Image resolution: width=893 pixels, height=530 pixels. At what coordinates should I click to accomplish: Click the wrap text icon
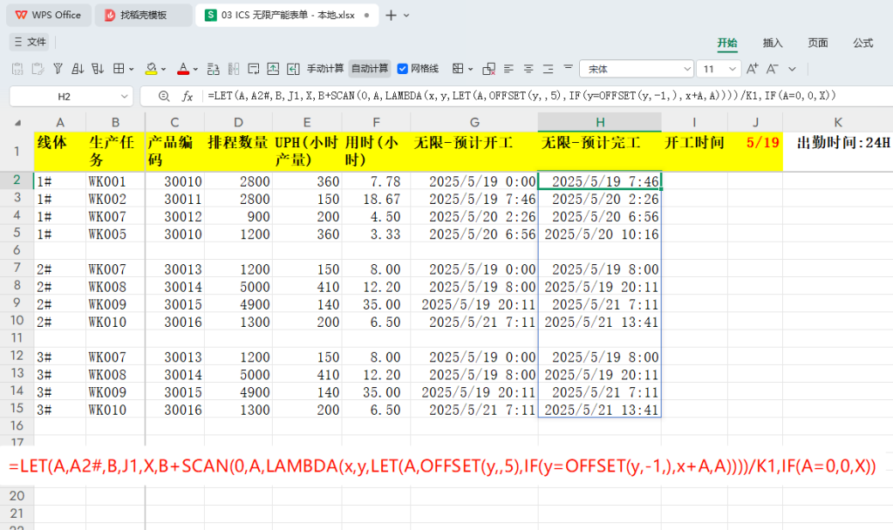point(254,69)
